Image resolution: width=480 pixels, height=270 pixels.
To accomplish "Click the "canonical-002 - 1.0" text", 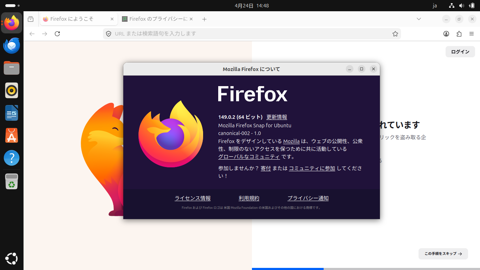I will [x=240, y=133].
